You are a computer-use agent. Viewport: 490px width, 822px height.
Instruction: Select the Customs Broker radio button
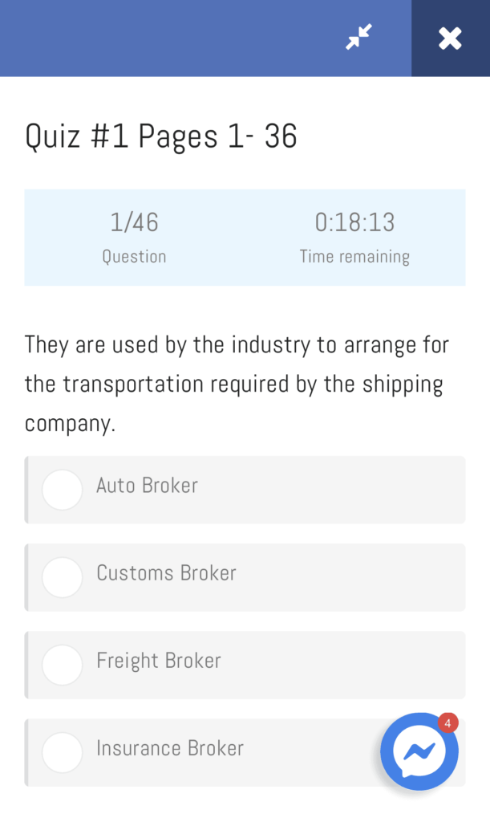tap(62, 577)
